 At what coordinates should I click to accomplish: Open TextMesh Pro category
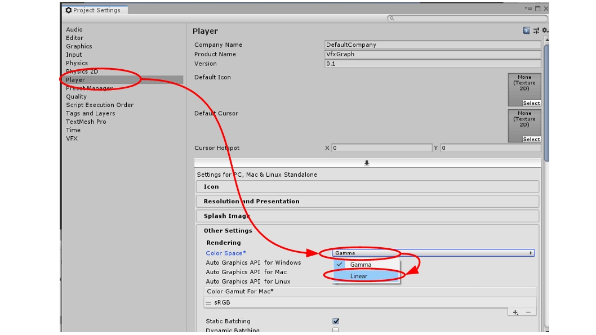pos(86,122)
